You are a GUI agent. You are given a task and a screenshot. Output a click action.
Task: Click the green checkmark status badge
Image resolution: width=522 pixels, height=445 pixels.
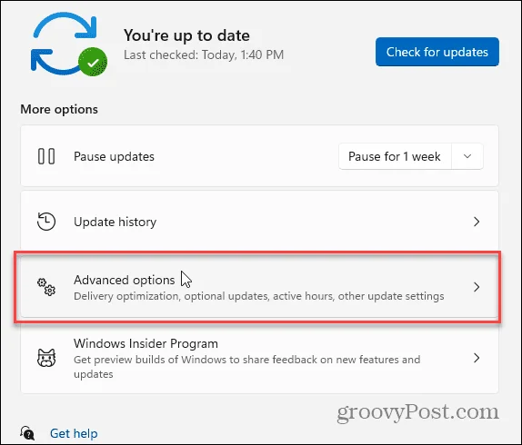pos(93,62)
